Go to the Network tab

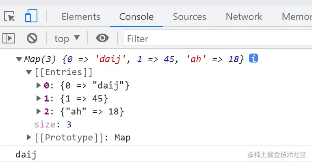pos(244,17)
